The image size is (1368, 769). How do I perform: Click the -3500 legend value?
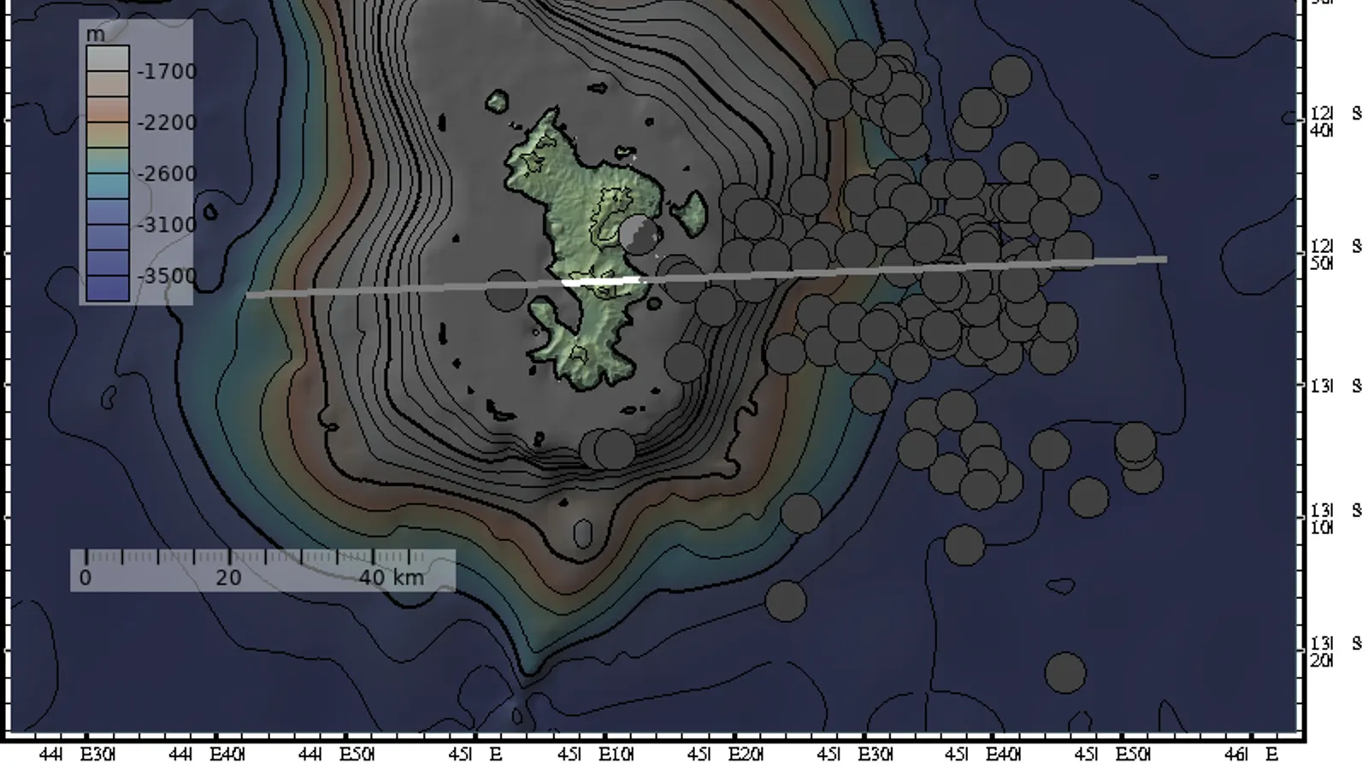click(167, 277)
